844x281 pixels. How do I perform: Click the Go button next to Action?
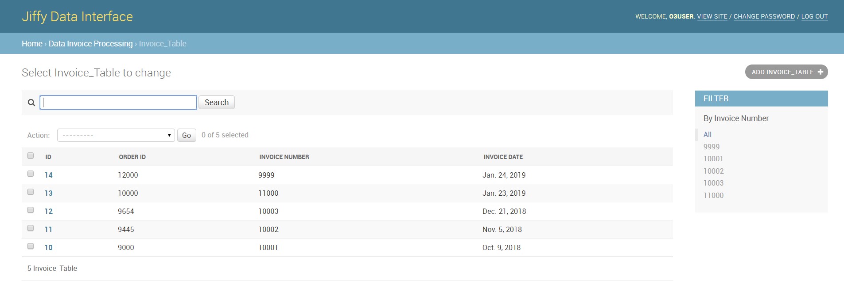(187, 135)
